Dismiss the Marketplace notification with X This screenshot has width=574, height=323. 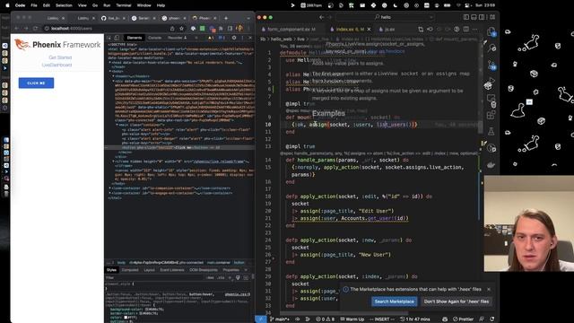488,289
